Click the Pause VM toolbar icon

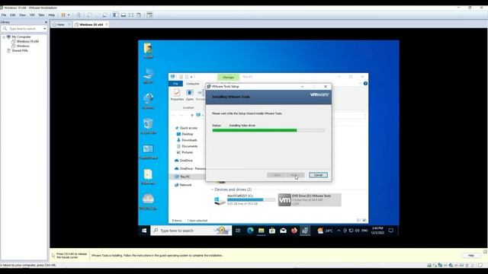[x=63, y=15]
